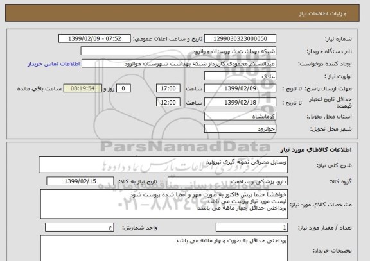Select the remaining time countdown 08:19:54

coord(83,88)
